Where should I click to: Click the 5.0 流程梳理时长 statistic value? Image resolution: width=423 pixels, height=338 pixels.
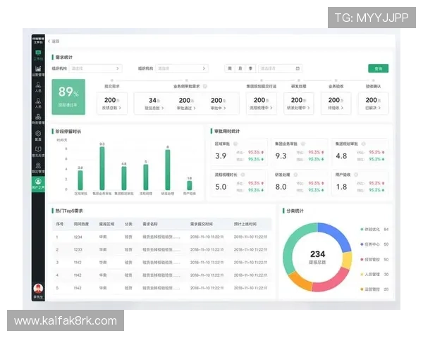[x=221, y=187]
